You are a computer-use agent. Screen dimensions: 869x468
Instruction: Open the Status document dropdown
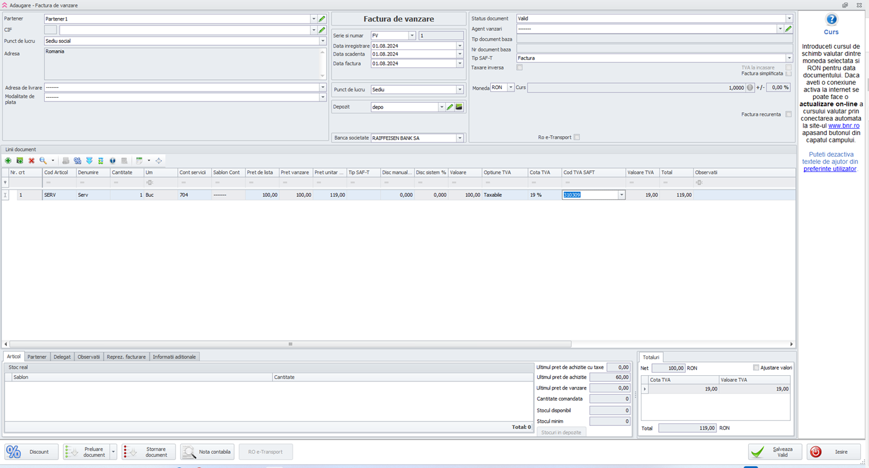point(789,19)
